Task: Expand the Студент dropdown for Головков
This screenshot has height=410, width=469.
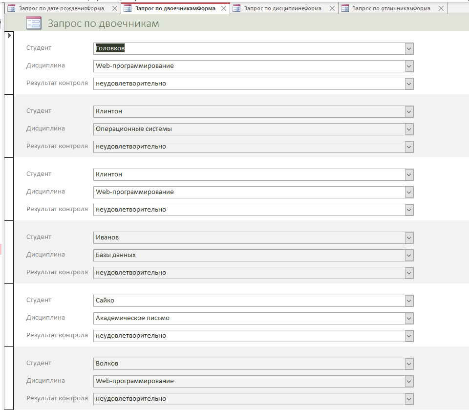Action: (409, 49)
